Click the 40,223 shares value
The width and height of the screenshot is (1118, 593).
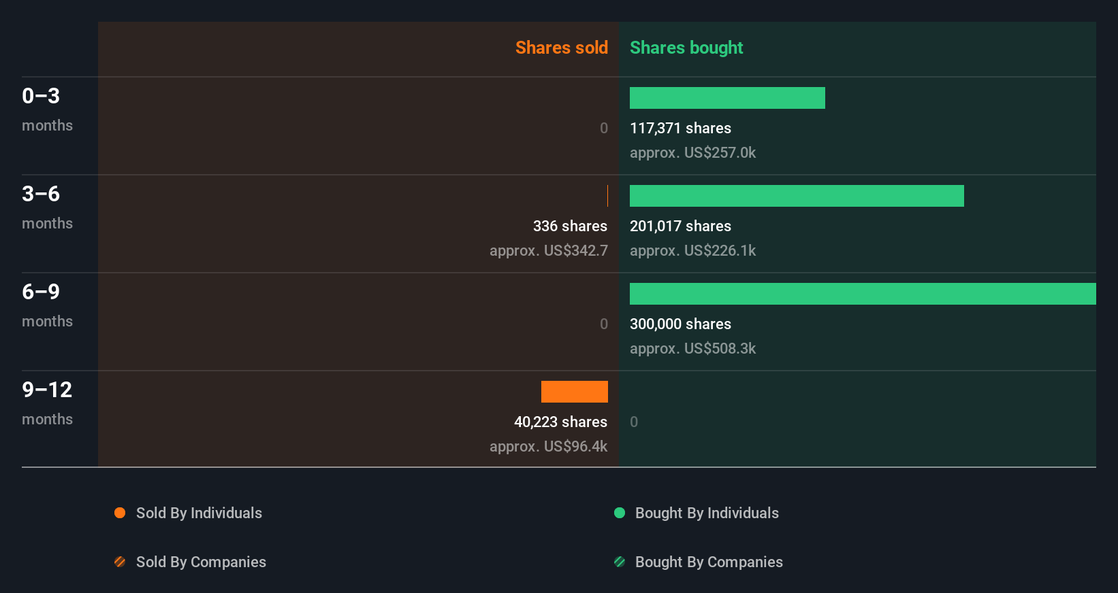(560, 422)
